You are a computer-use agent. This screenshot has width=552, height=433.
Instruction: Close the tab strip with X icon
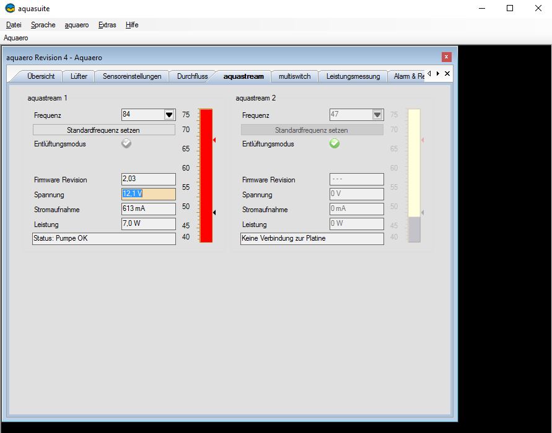(447, 73)
